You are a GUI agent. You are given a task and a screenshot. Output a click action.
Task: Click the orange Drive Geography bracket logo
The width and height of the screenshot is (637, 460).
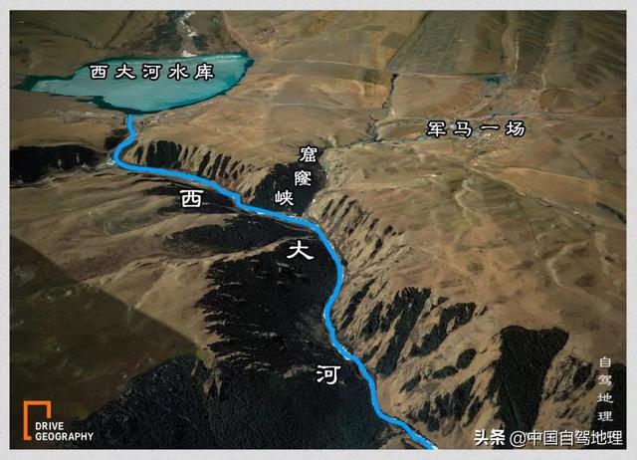point(37,420)
